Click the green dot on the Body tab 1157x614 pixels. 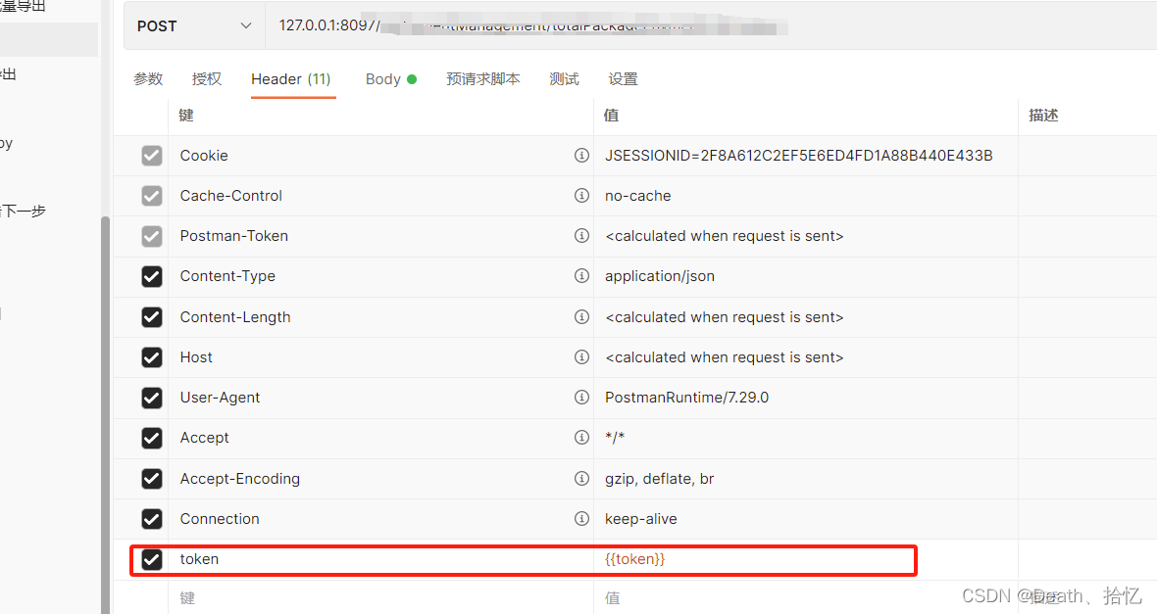[413, 77]
